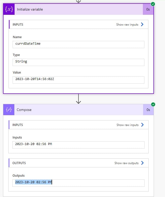Click the INPUTS heading in Compose

[18, 125]
